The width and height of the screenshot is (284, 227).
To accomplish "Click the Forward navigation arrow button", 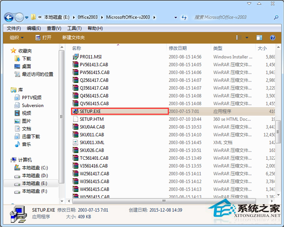I will [19, 18].
